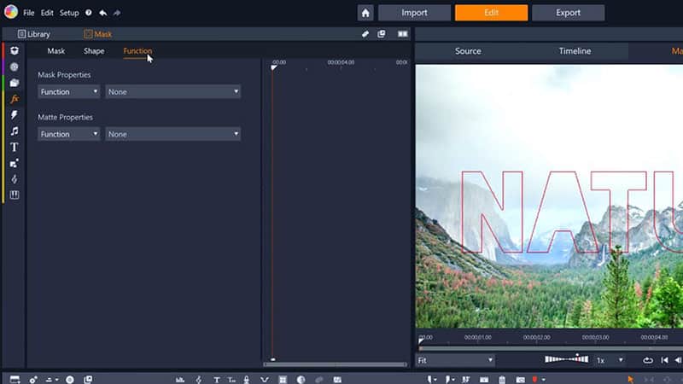The height and width of the screenshot is (384, 683).
Task: Open the Fit zoom dropdown
Action: [x=456, y=360]
